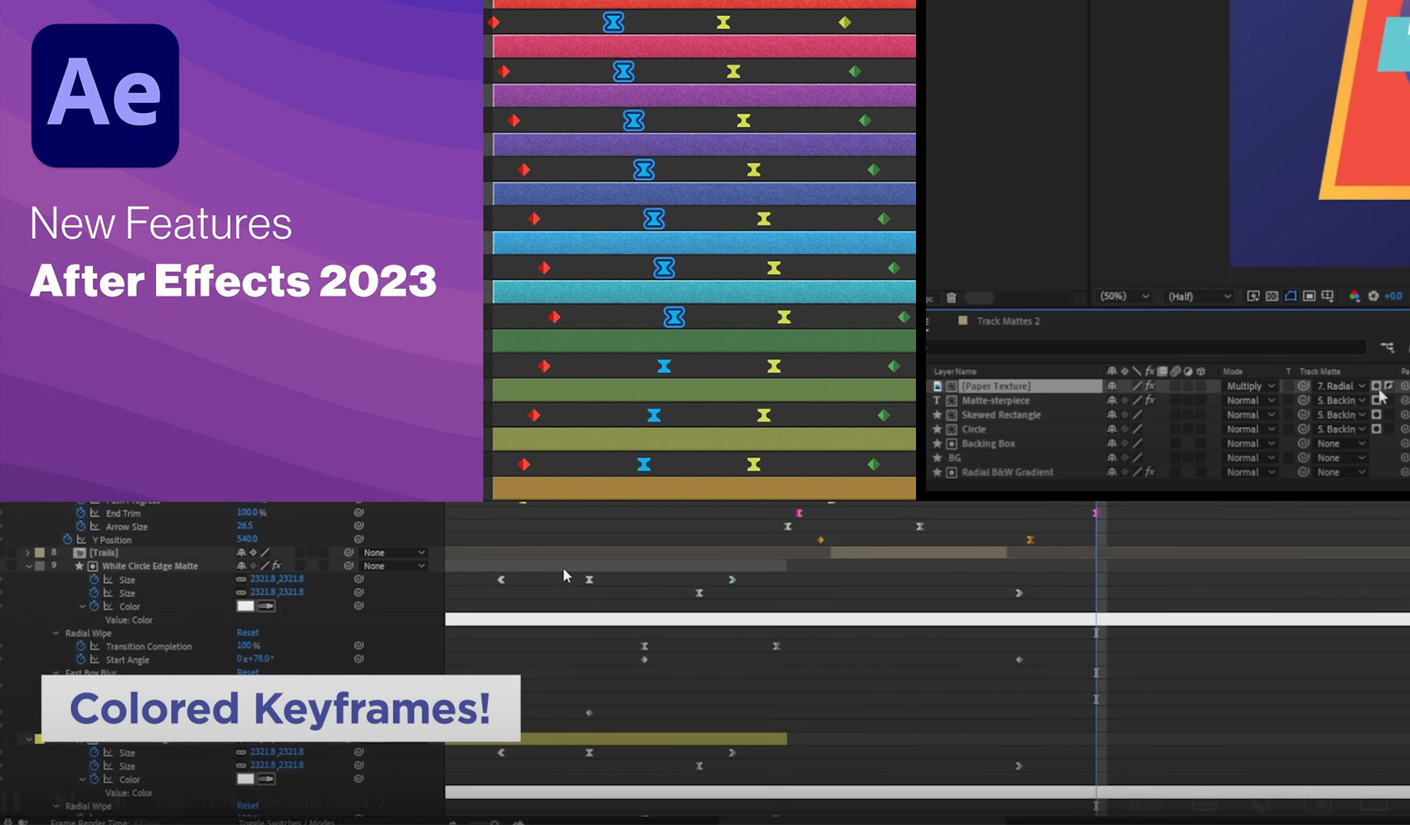The width and height of the screenshot is (1410, 825).
Task: Click the composition flowchart icon in timeline
Action: pyautogui.click(x=1387, y=347)
